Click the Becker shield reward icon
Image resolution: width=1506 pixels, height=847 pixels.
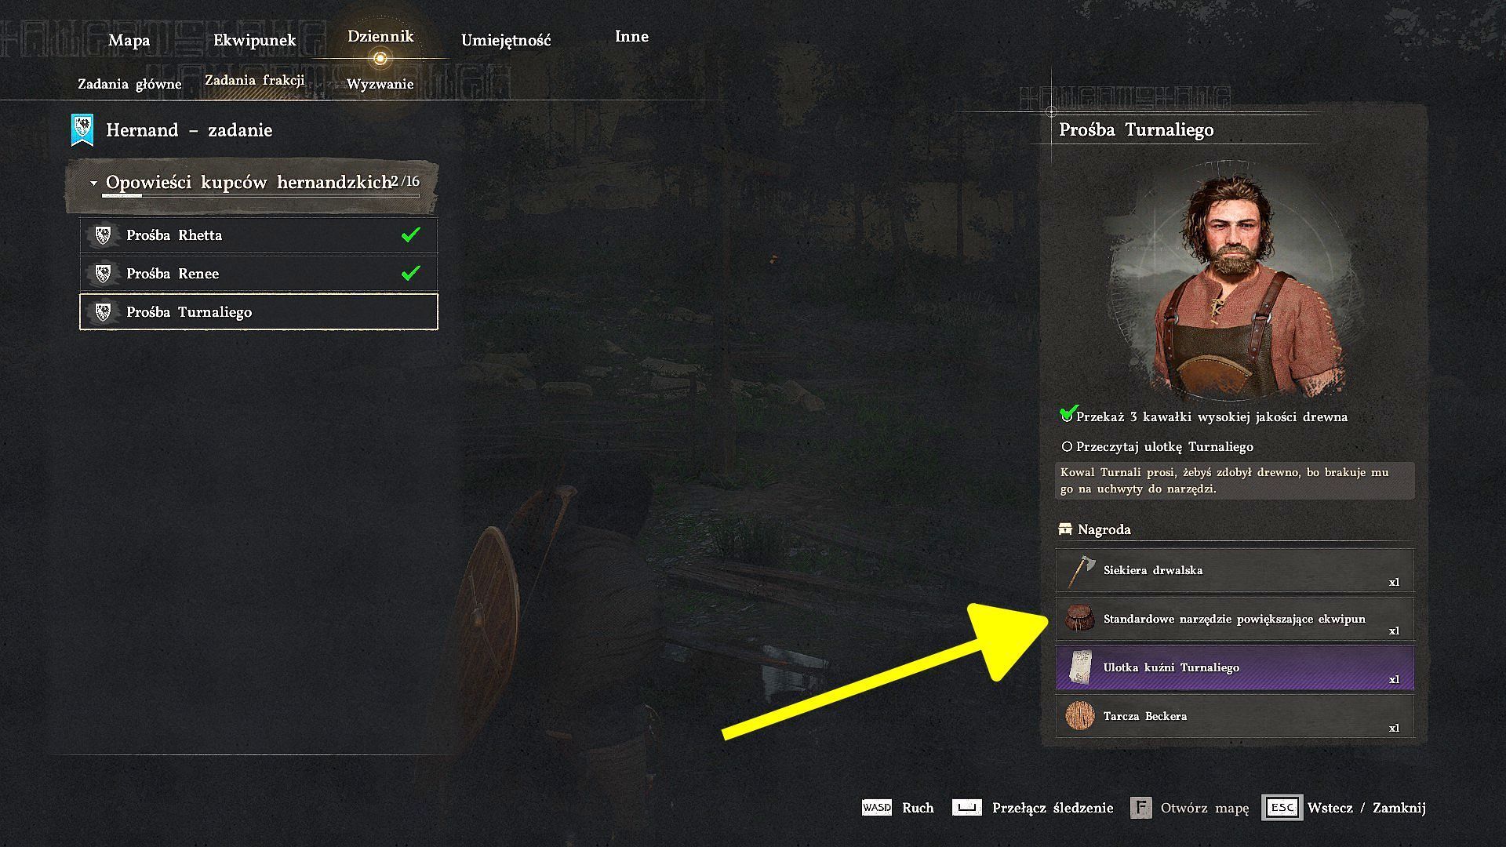[x=1080, y=715]
